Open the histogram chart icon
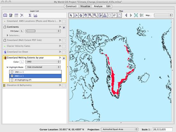The image size is (176, 132). click(x=35, y=15)
